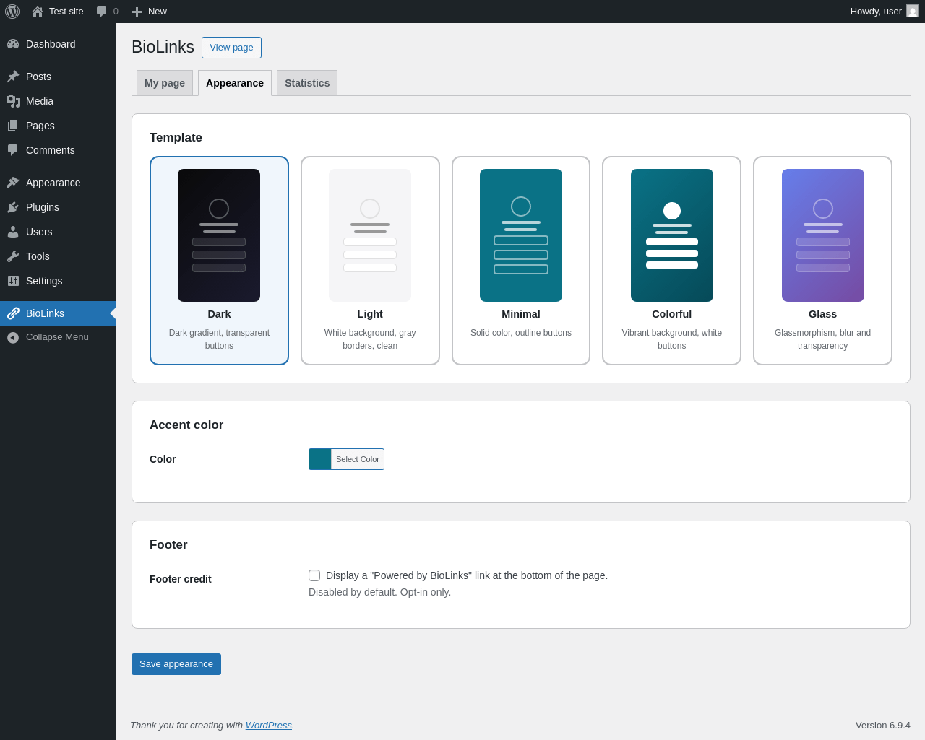
Task: Click 'Vibrant background, white buttons' text
Action: click(x=672, y=339)
